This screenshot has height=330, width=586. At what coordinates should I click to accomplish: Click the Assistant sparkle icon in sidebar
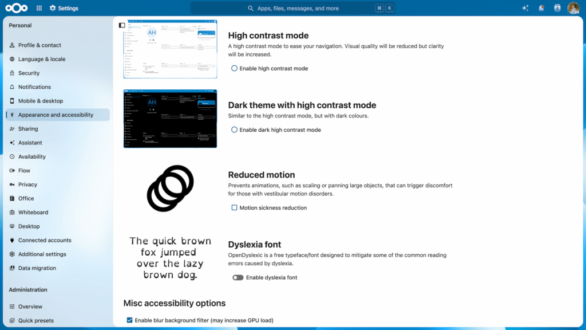(12, 143)
